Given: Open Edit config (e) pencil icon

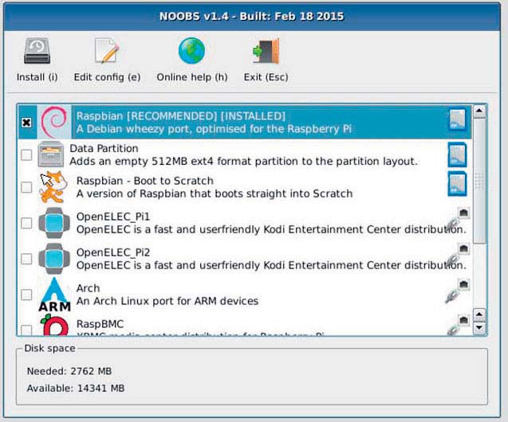Looking at the screenshot, I should 107,51.
